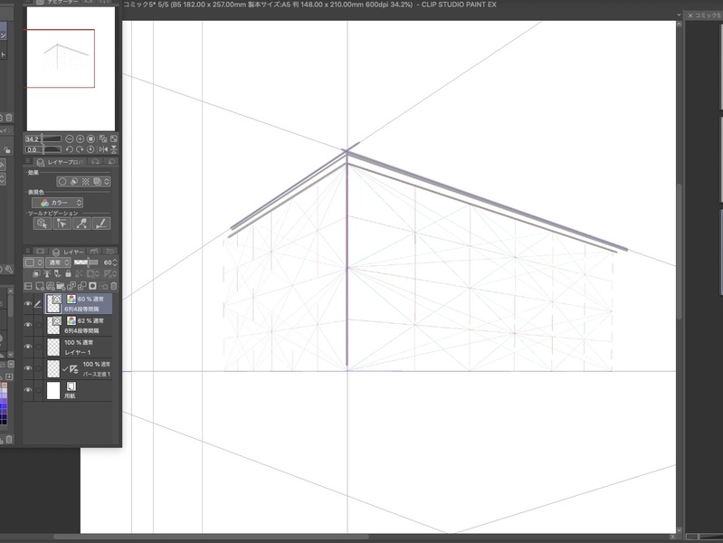Hide the 60% 6列4段等間隔 layer
This screenshot has height=543, width=723.
(x=28, y=303)
